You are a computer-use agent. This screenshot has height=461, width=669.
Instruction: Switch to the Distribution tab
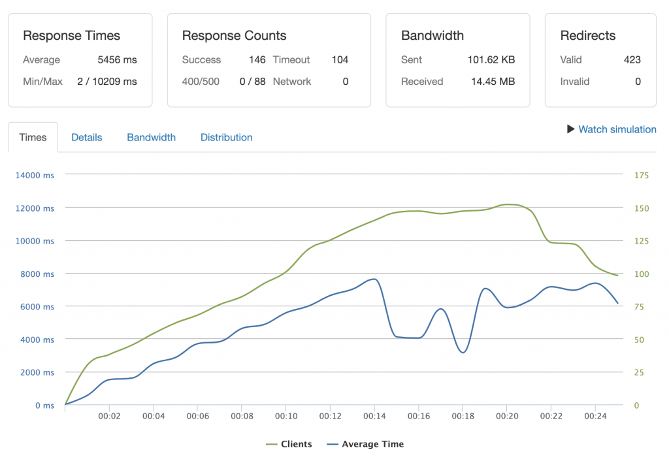point(226,137)
